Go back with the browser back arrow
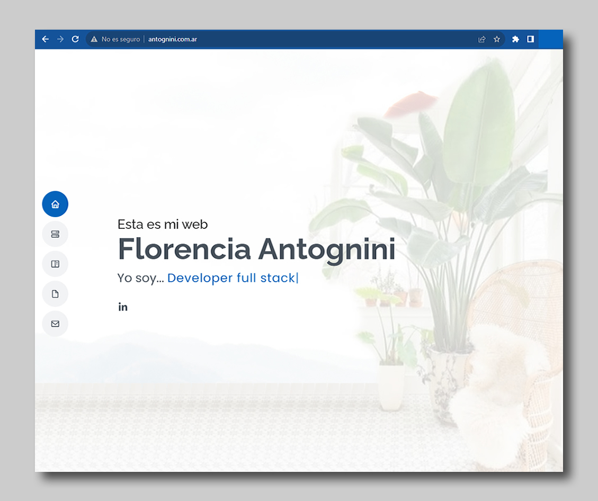 tap(46, 39)
